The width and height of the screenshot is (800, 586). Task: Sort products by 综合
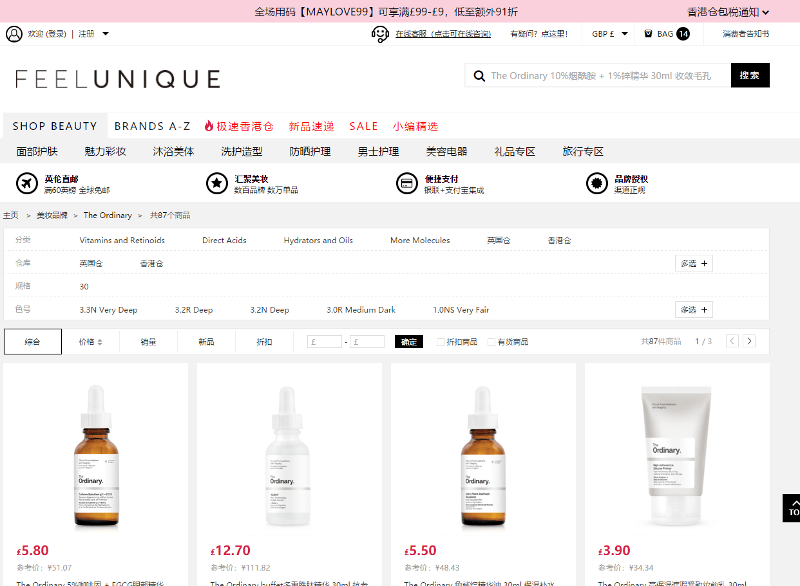point(33,342)
